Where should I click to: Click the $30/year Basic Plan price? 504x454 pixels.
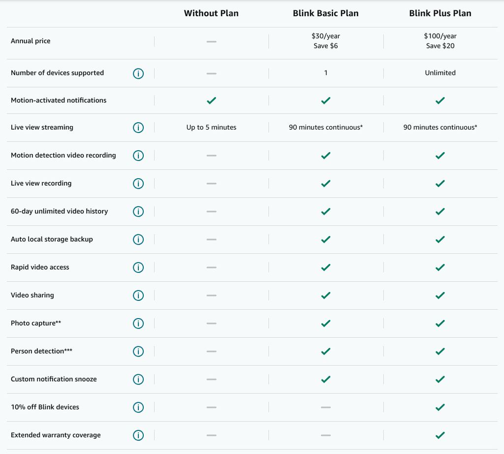(326, 36)
